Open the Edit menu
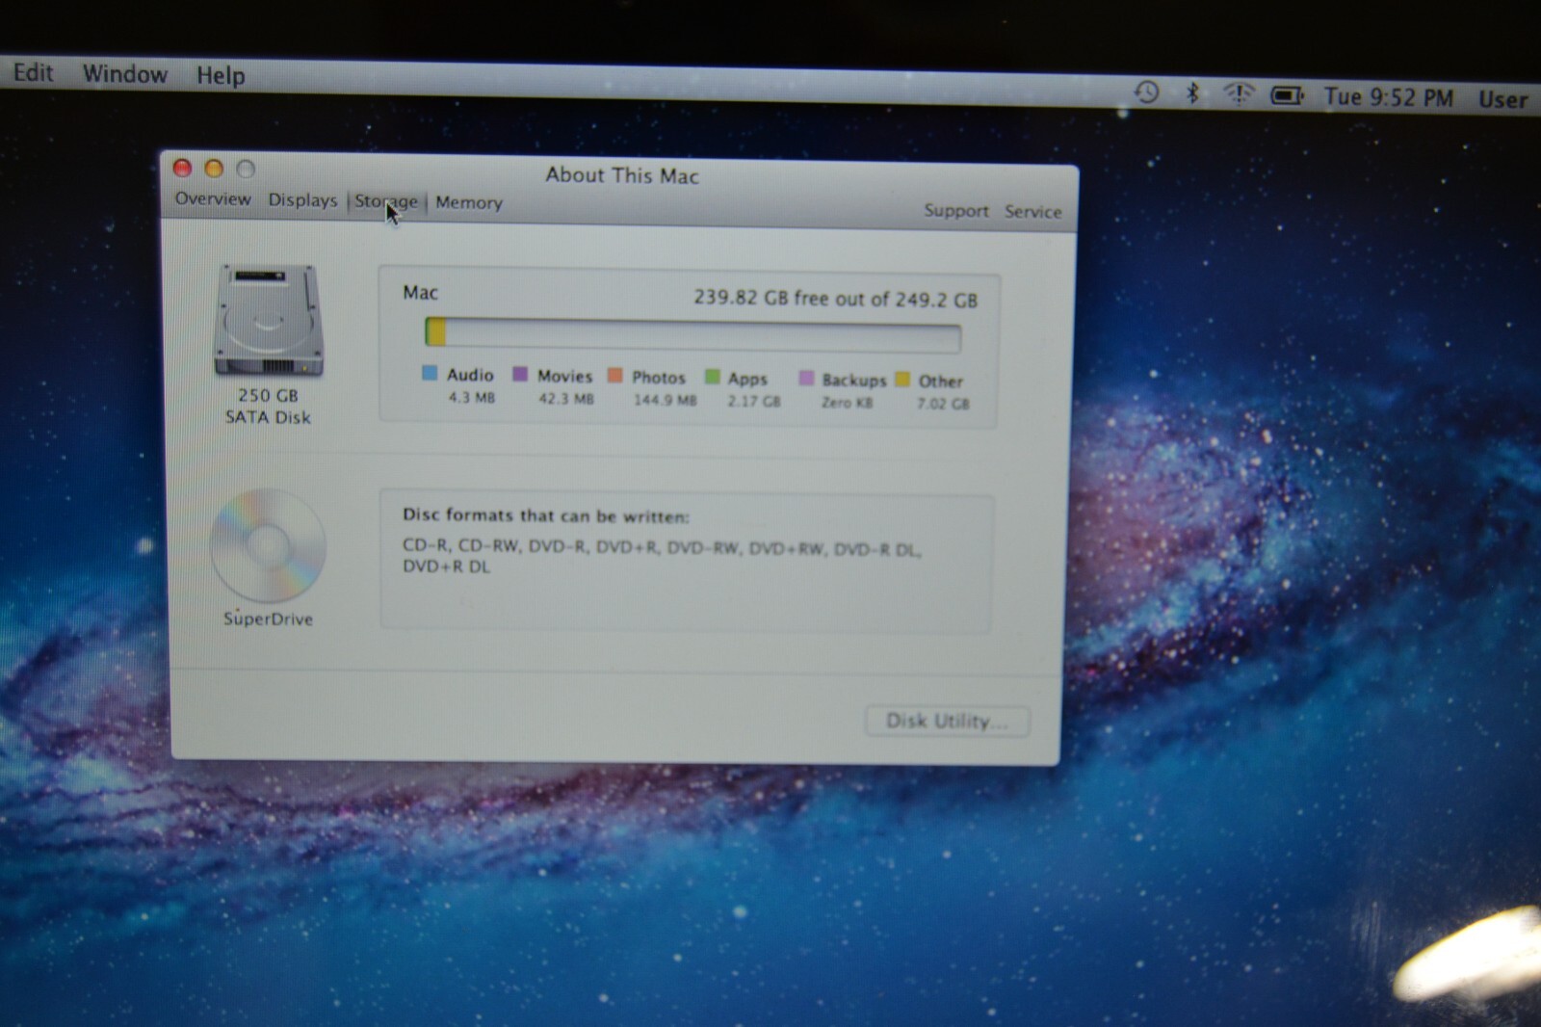Viewport: 1541px width, 1027px height. [33, 72]
